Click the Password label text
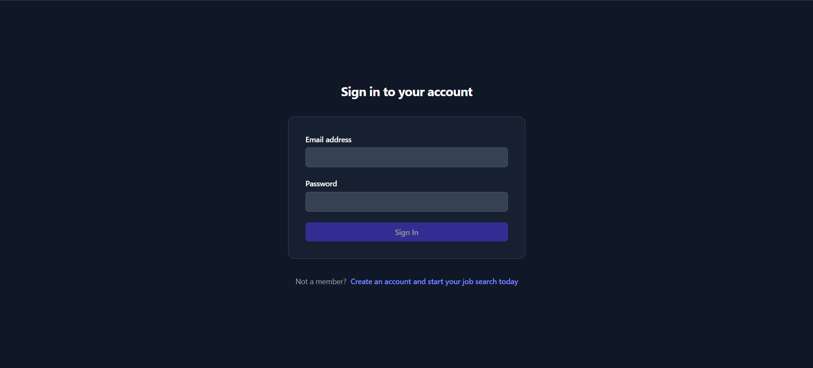813x368 pixels. tap(321, 184)
